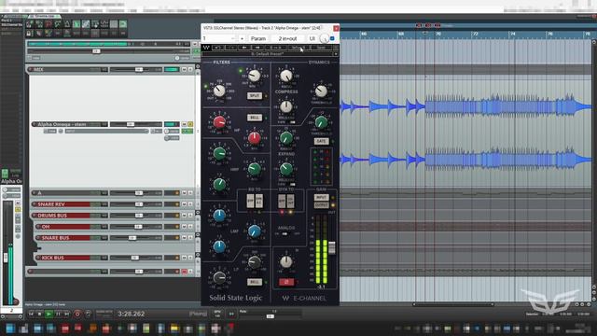This screenshot has width=597, height=336.
Task: Toggle the upper BELL button for HF band
Action: (255, 118)
